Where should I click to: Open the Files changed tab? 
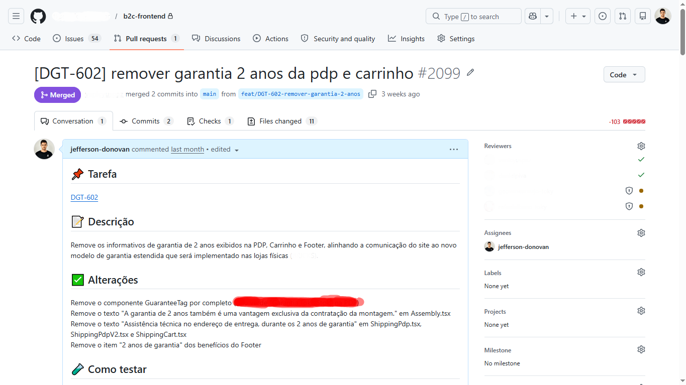pyautogui.click(x=282, y=121)
